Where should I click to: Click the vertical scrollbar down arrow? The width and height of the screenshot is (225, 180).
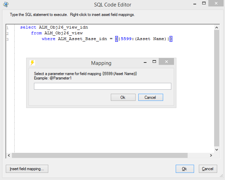217,149
